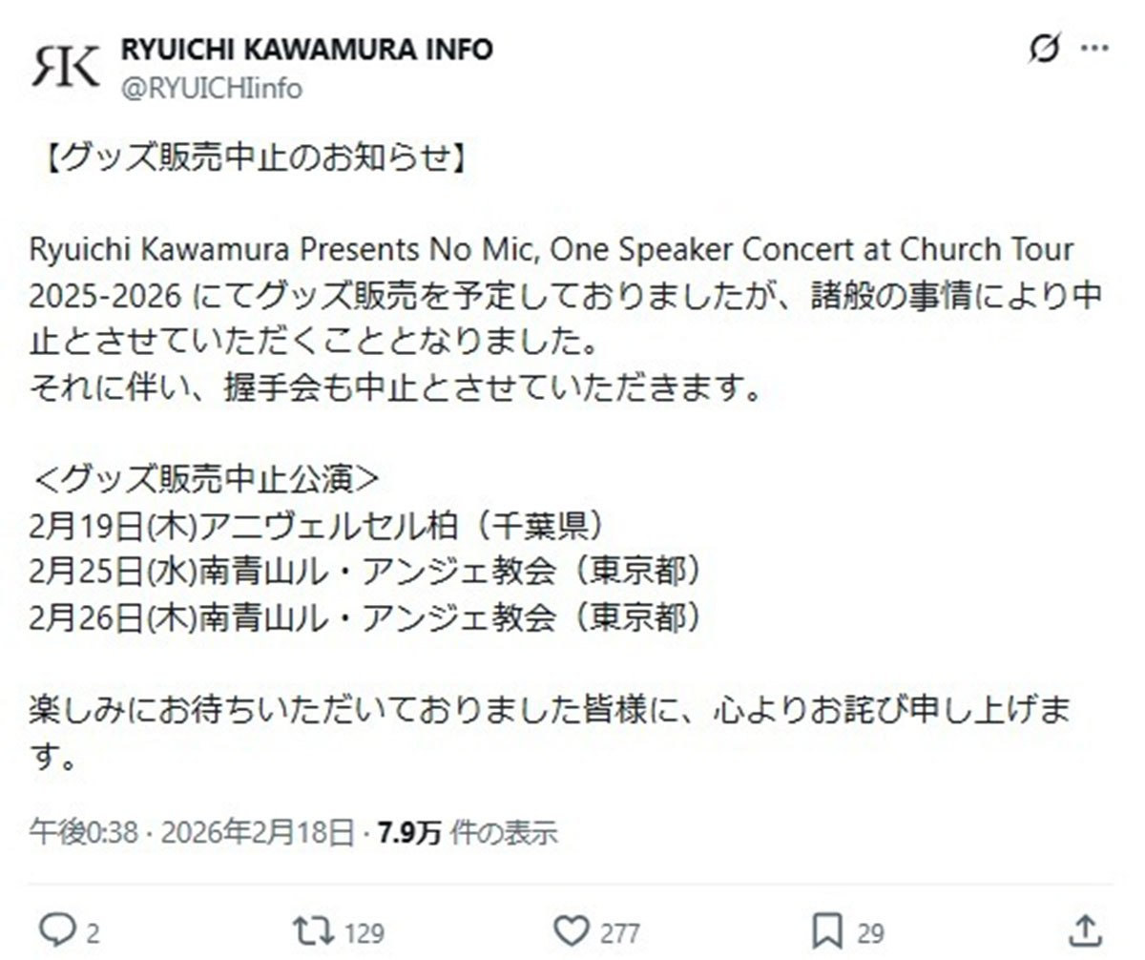This screenshot has width=1145, height=960.
Task: Click the share upload arrow icon
Action: 1085,929
